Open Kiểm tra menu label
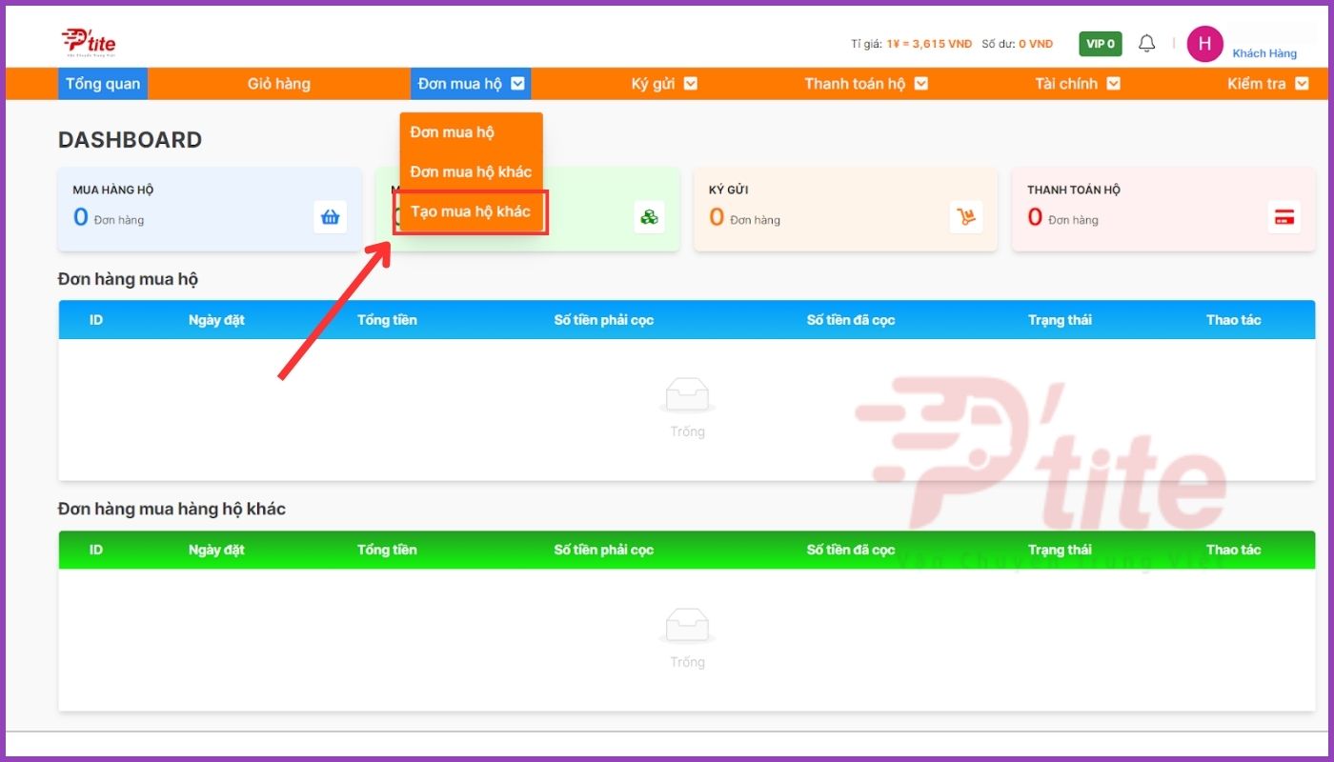Image resolution: width=1334 pixels, height=762 pixels. point(1257,84)
